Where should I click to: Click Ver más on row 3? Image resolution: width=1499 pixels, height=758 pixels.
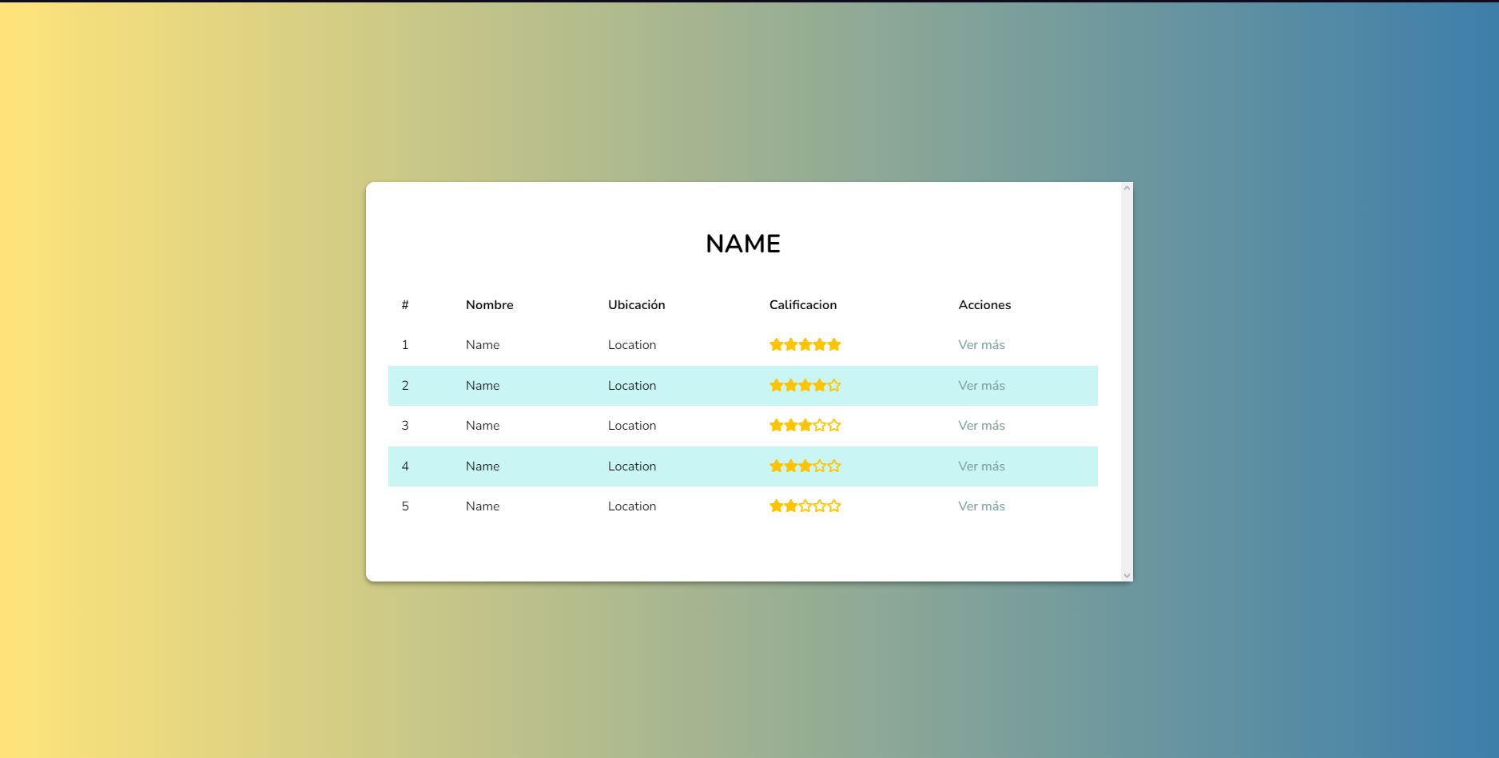pyautogui.click(x=981, y=425)
